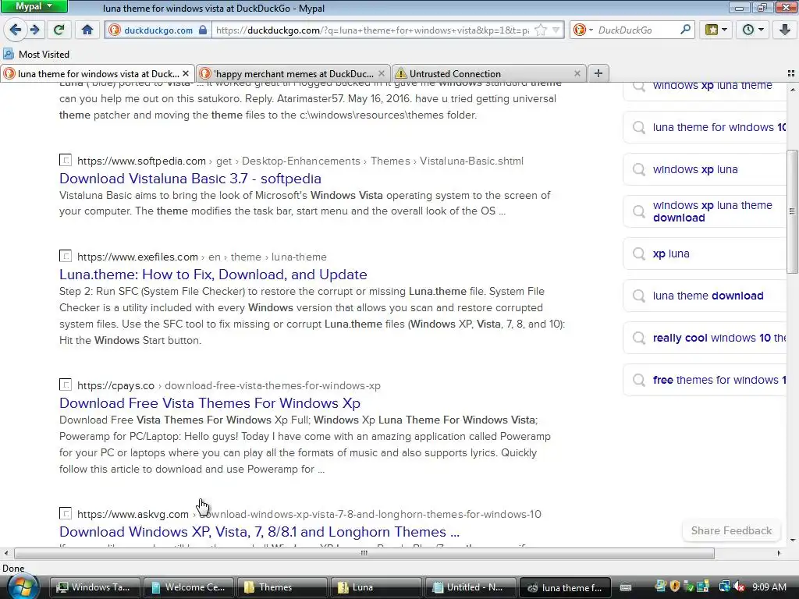Select related search luna theme download
Screen dimensions: 799x599
tap(705, 296)
